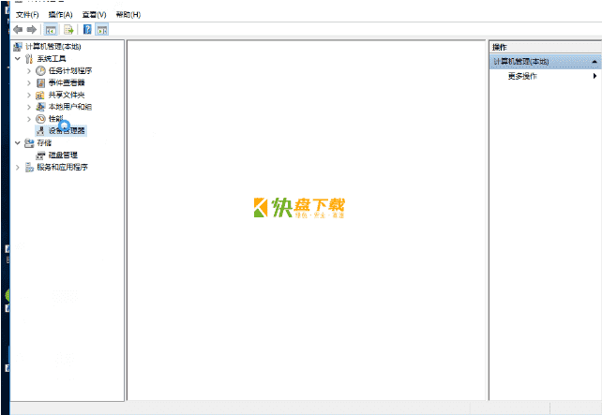Click the 设备管理器 device icon
602x415 pixels.
(40, 131)
